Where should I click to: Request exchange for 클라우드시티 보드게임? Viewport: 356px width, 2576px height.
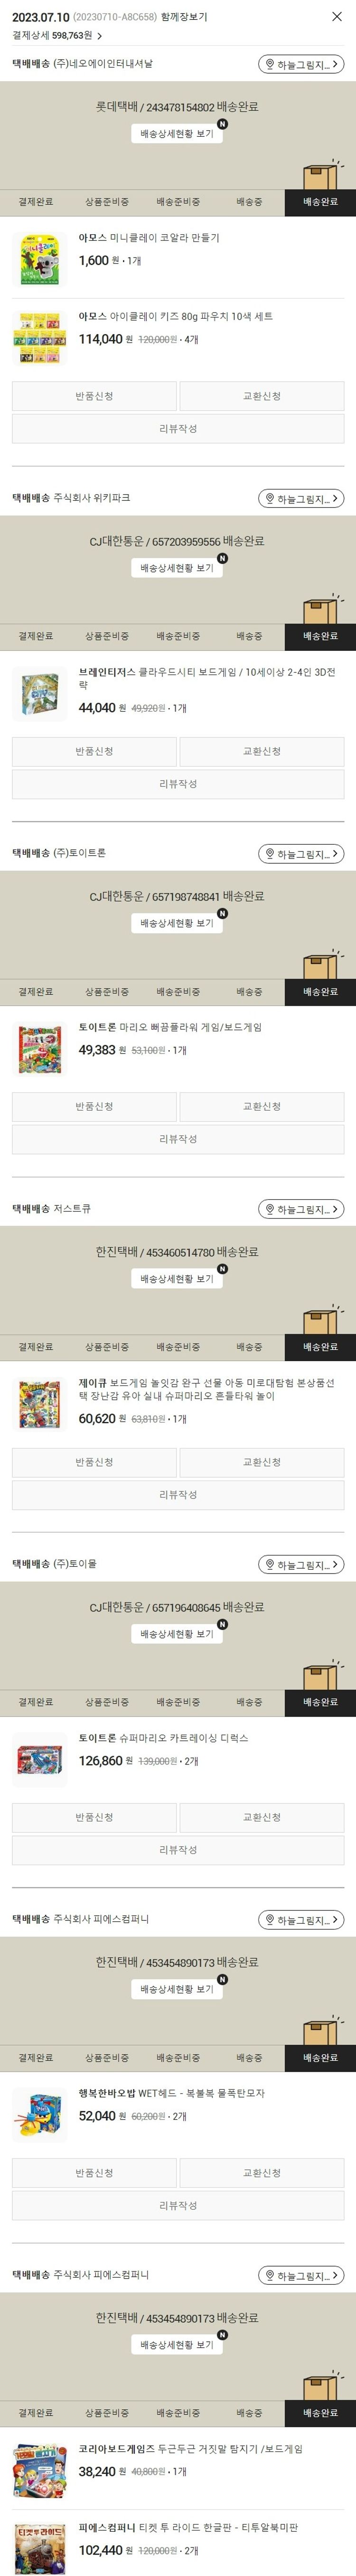(x=262, y=751)
